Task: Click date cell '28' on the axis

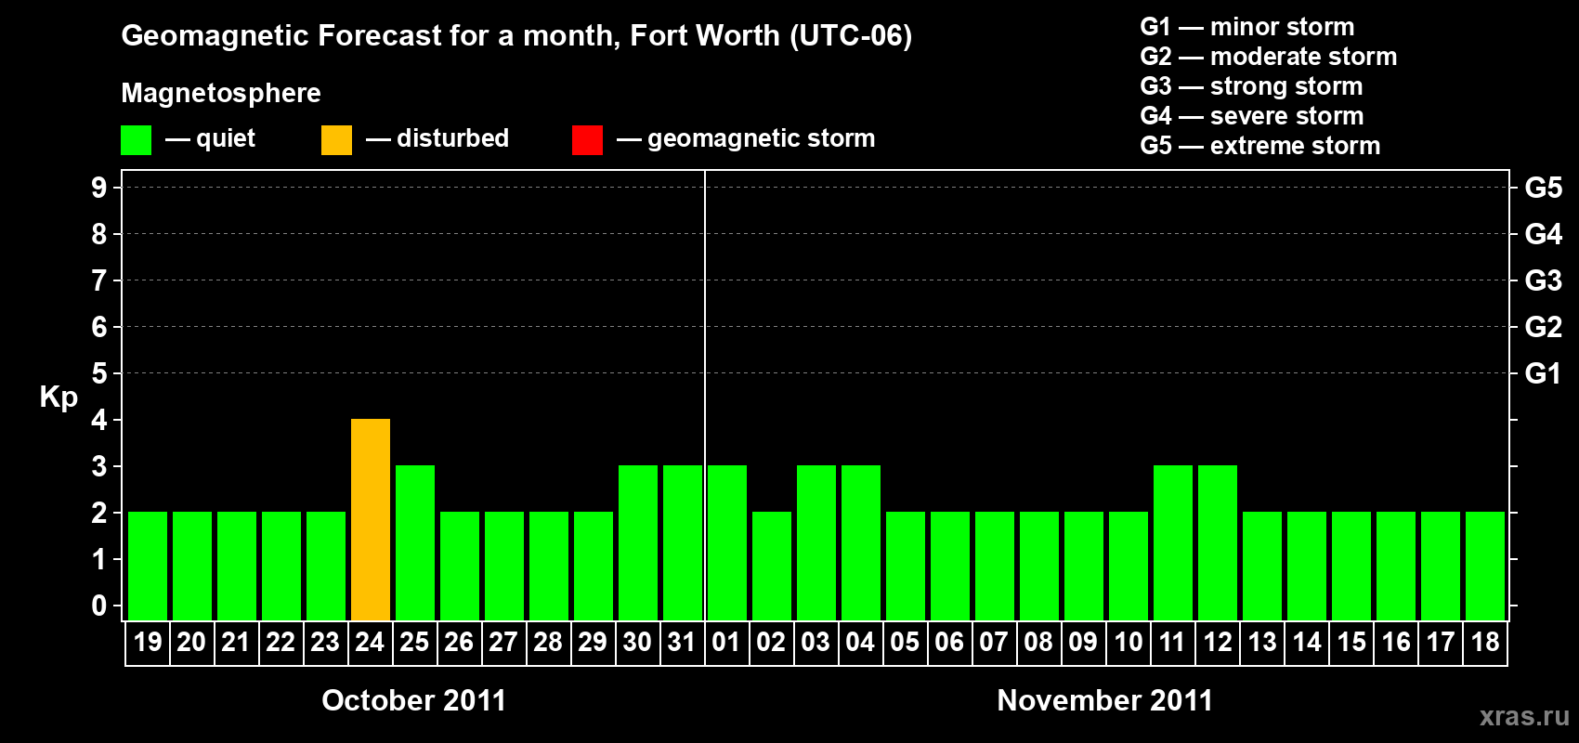Action: 549,643
